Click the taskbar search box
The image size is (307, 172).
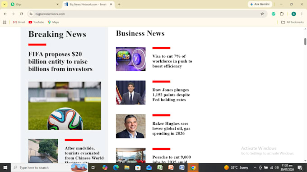(49, 167)
